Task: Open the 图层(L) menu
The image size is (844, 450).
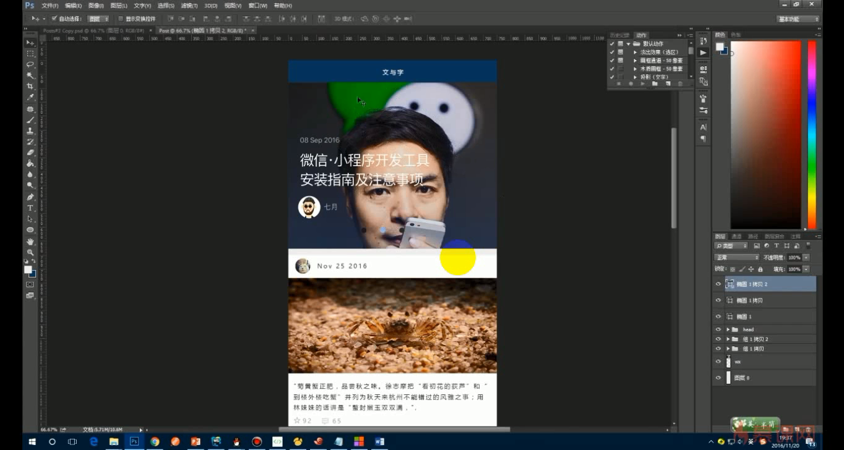Action: click(x=119, y=6)
